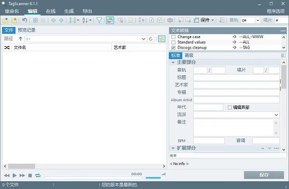Click the remove-tags icon with red X
The image size is (289, 189).
pos(120,20)
